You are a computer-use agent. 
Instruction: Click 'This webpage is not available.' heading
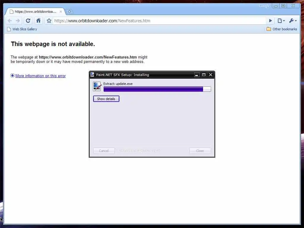(x=53, y=44)
